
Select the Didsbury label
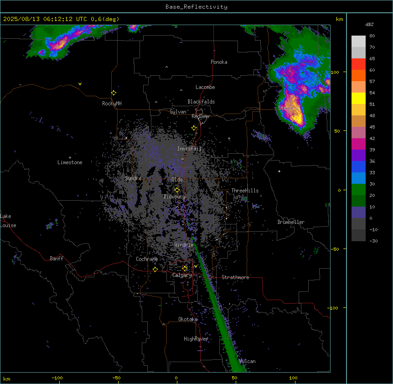click(175, 197)
